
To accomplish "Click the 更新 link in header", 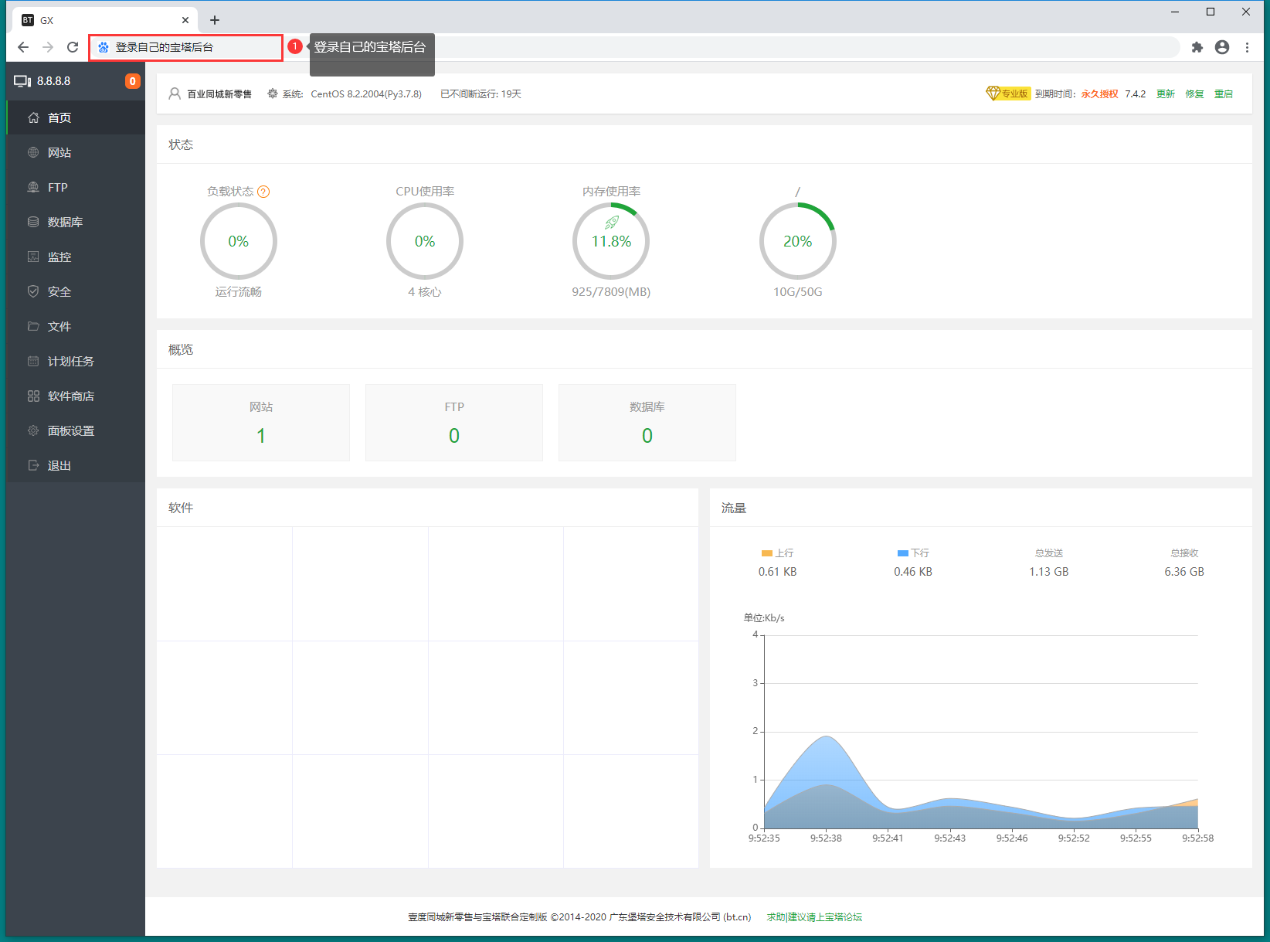I will [1165, 94].
